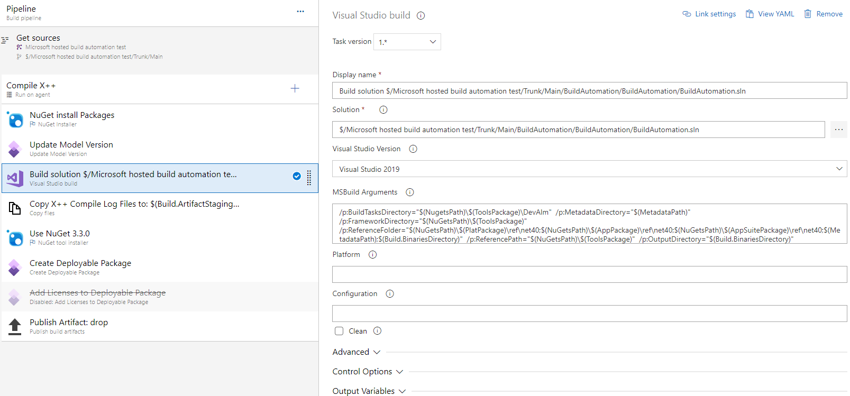Select the Add Licenses to Deployable Package task

159,297
